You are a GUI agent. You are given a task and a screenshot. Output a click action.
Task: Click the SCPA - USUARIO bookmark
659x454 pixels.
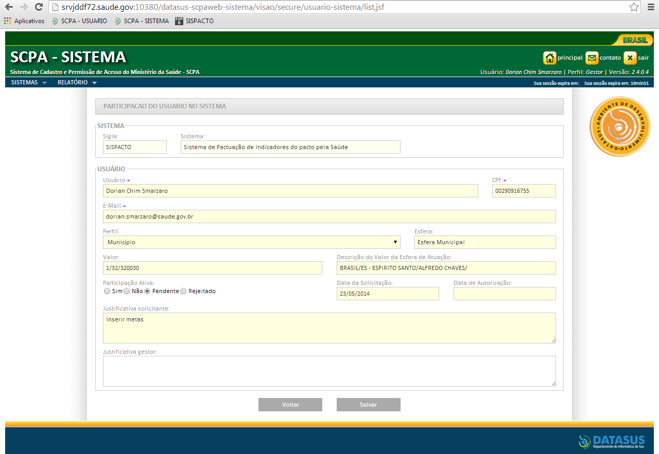point(79,21)
